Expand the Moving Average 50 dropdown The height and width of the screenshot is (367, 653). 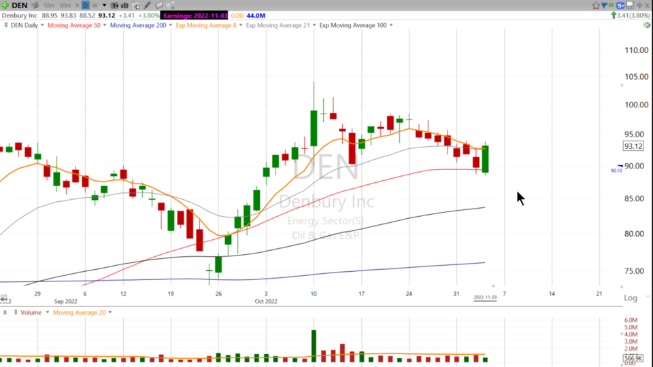(105, 25)
